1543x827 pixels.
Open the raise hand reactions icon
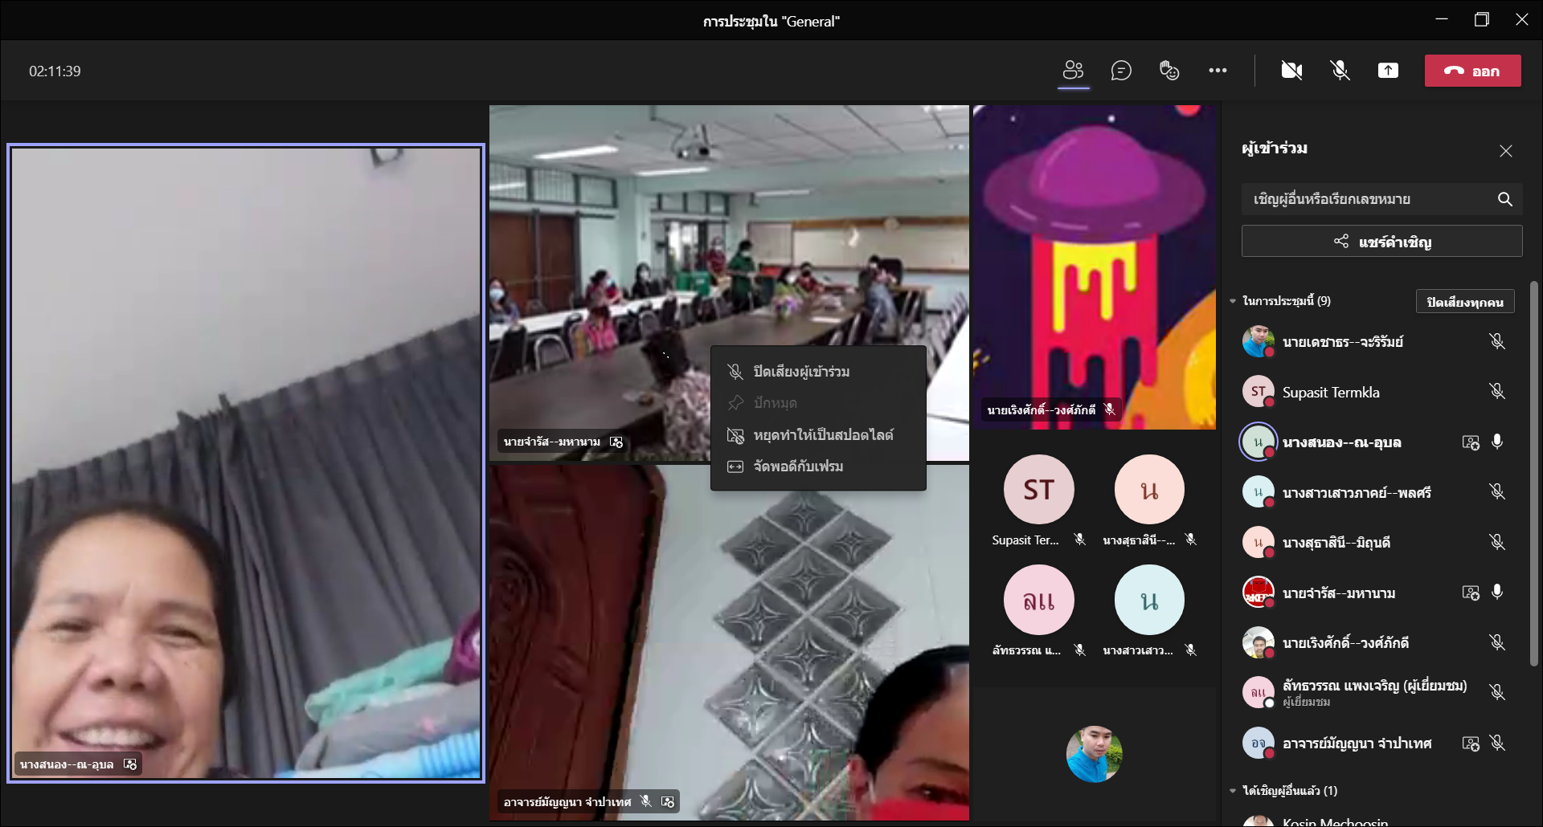tap(1169, 71)
